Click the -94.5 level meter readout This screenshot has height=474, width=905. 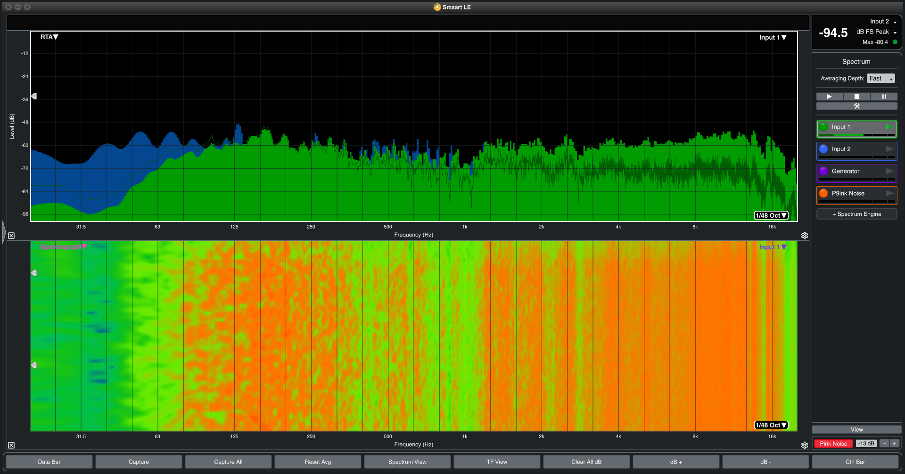click(x=833, y=33)
